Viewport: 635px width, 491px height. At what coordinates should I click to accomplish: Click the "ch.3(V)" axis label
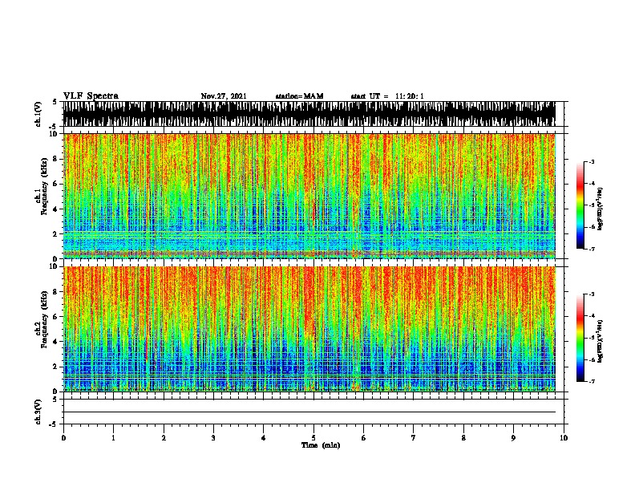[38, 412]
